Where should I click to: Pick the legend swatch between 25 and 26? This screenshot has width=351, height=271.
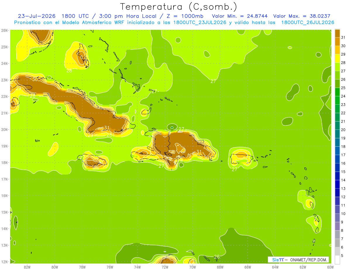[x=337, y=84]
